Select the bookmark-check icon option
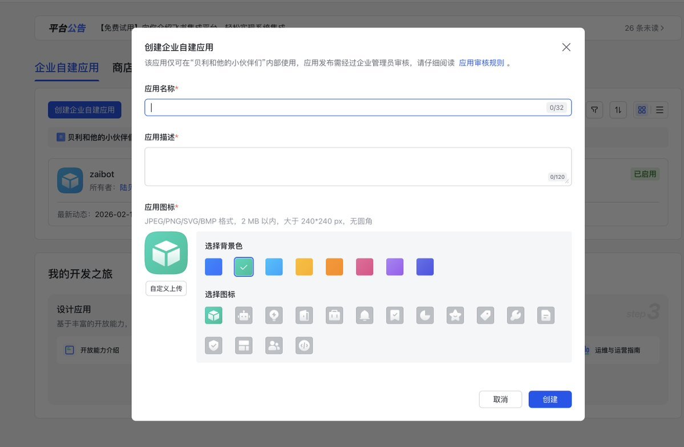Viewport: 684px width, 447px height. pos(395,315)
